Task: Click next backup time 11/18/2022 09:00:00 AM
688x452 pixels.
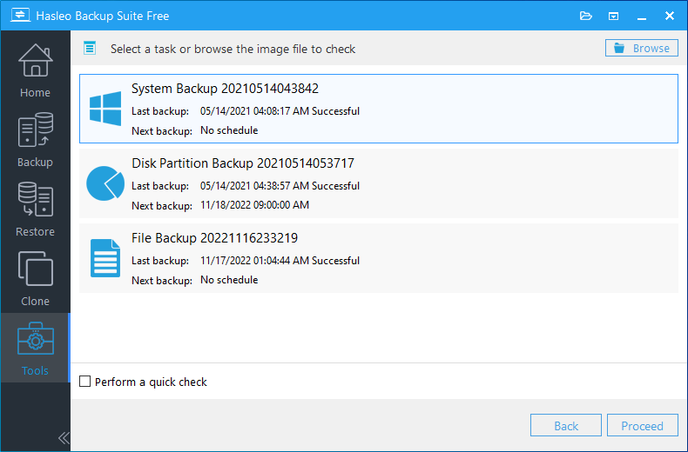Action: (254, 205)
